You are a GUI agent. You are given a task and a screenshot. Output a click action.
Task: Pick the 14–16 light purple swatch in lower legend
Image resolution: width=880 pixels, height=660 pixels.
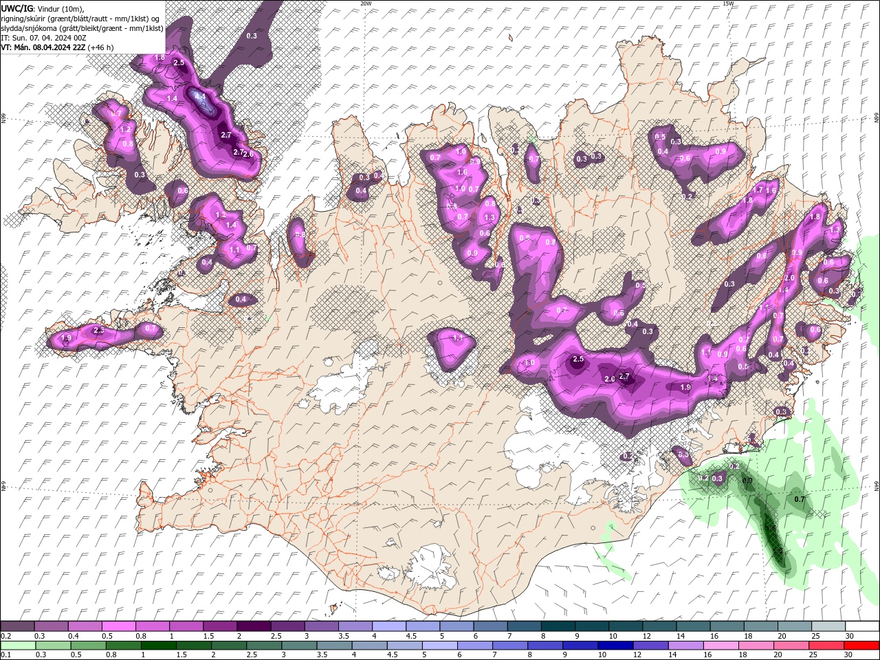[687, 646]
